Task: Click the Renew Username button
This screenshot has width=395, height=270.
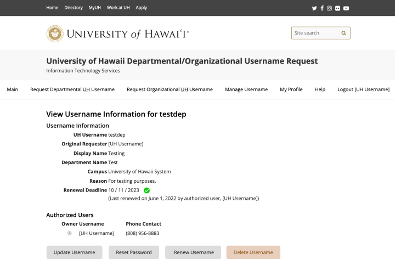Action: click(193, 252)
